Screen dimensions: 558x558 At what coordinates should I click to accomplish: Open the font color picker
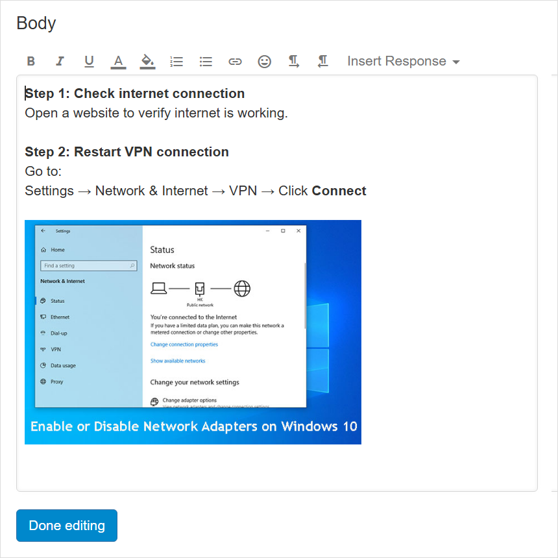[118, 61]
